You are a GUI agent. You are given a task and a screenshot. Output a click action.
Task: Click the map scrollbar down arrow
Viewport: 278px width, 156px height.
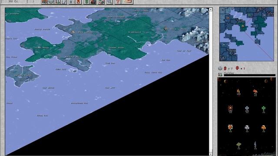[211, 154]
